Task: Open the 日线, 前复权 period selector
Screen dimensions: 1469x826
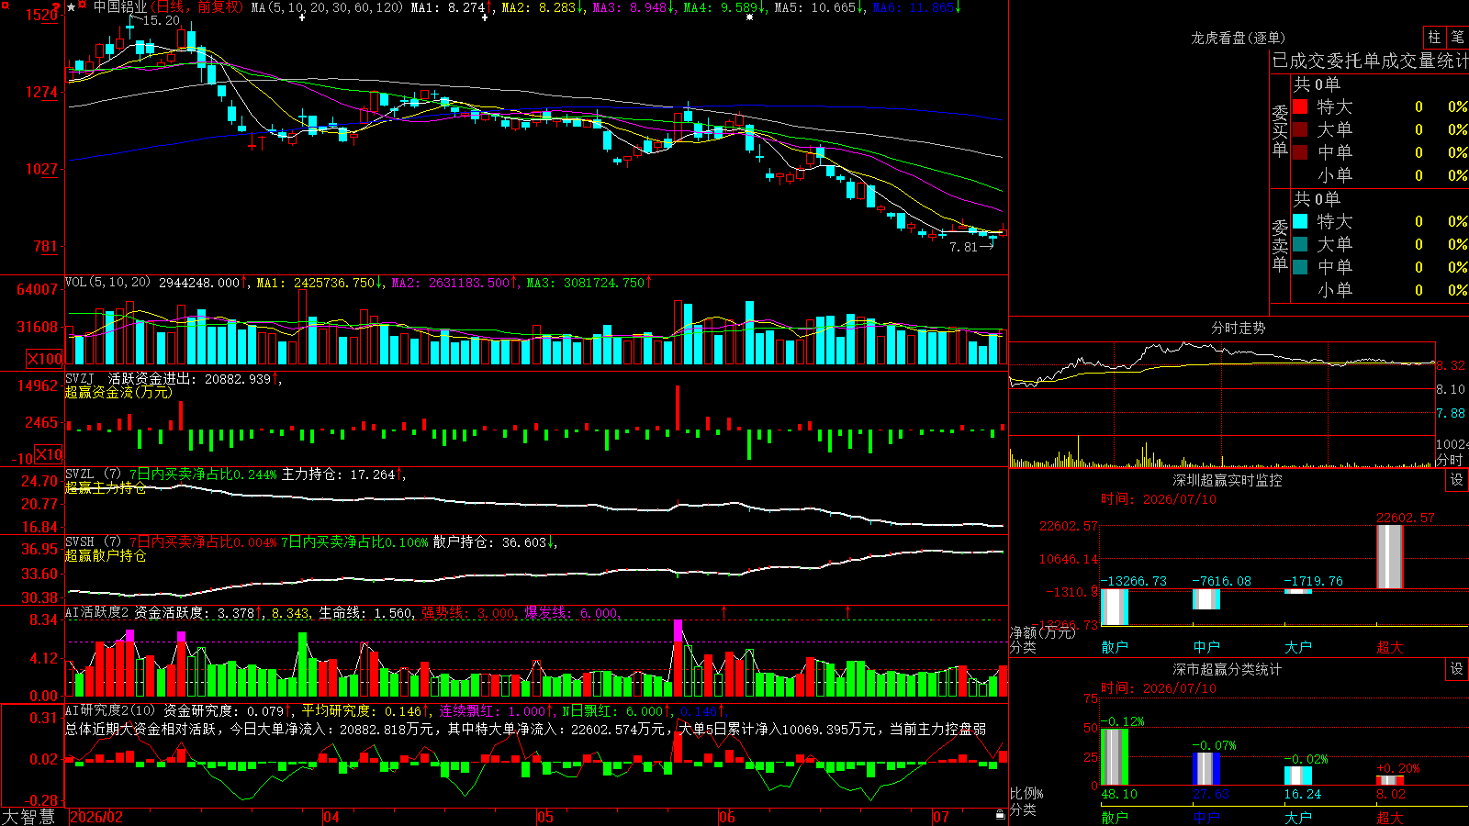Action: coord(196,7)
